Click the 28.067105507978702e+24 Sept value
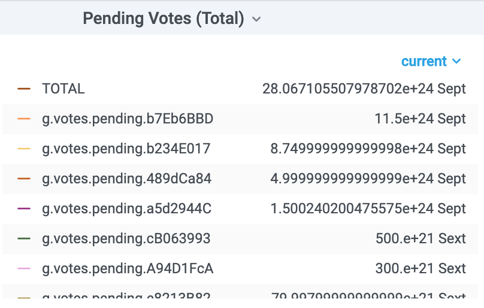484x308 pixels. point(364,89)
